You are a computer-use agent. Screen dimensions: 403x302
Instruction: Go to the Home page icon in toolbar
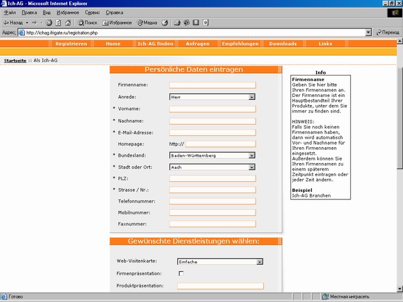click(x=68, y=23)
